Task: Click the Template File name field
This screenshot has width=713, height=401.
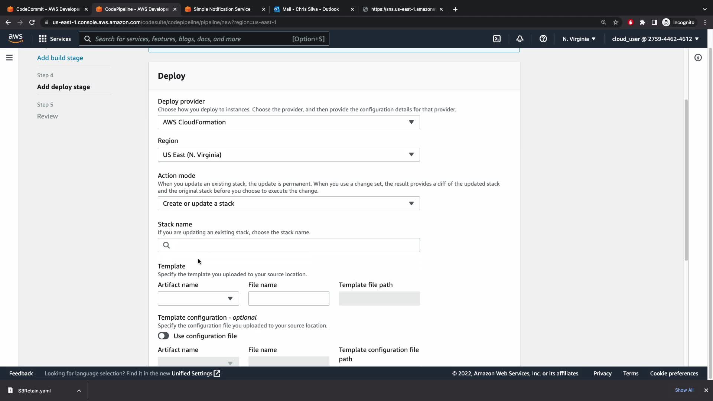Action: (289, 299)
